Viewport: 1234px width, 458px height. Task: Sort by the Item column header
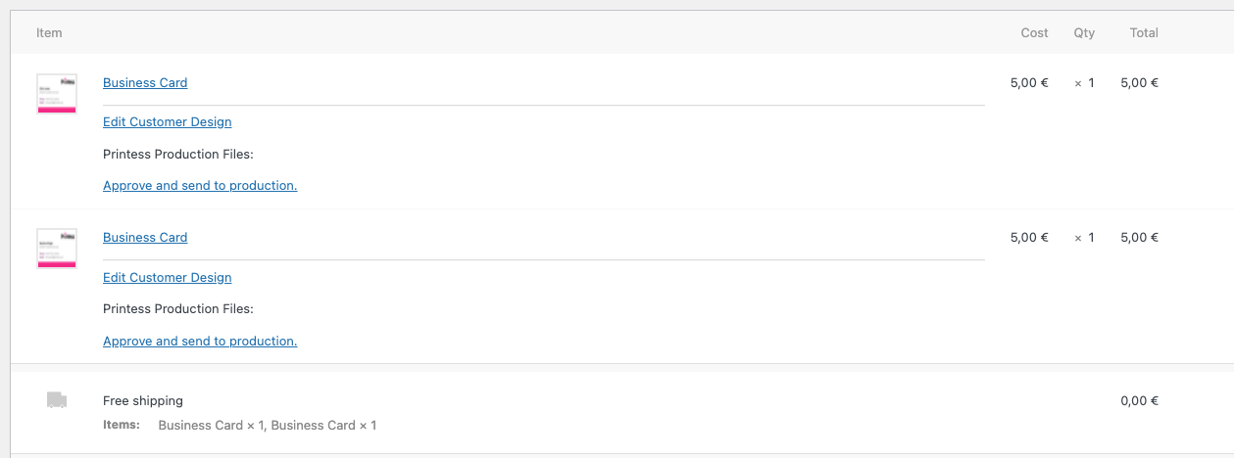(49, 33)
